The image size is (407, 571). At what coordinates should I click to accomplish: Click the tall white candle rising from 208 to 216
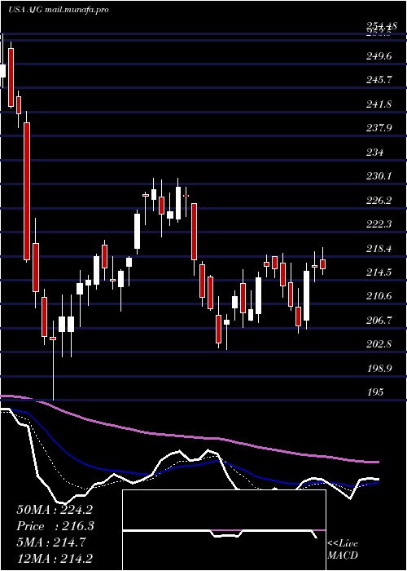(x=306, y=295)
